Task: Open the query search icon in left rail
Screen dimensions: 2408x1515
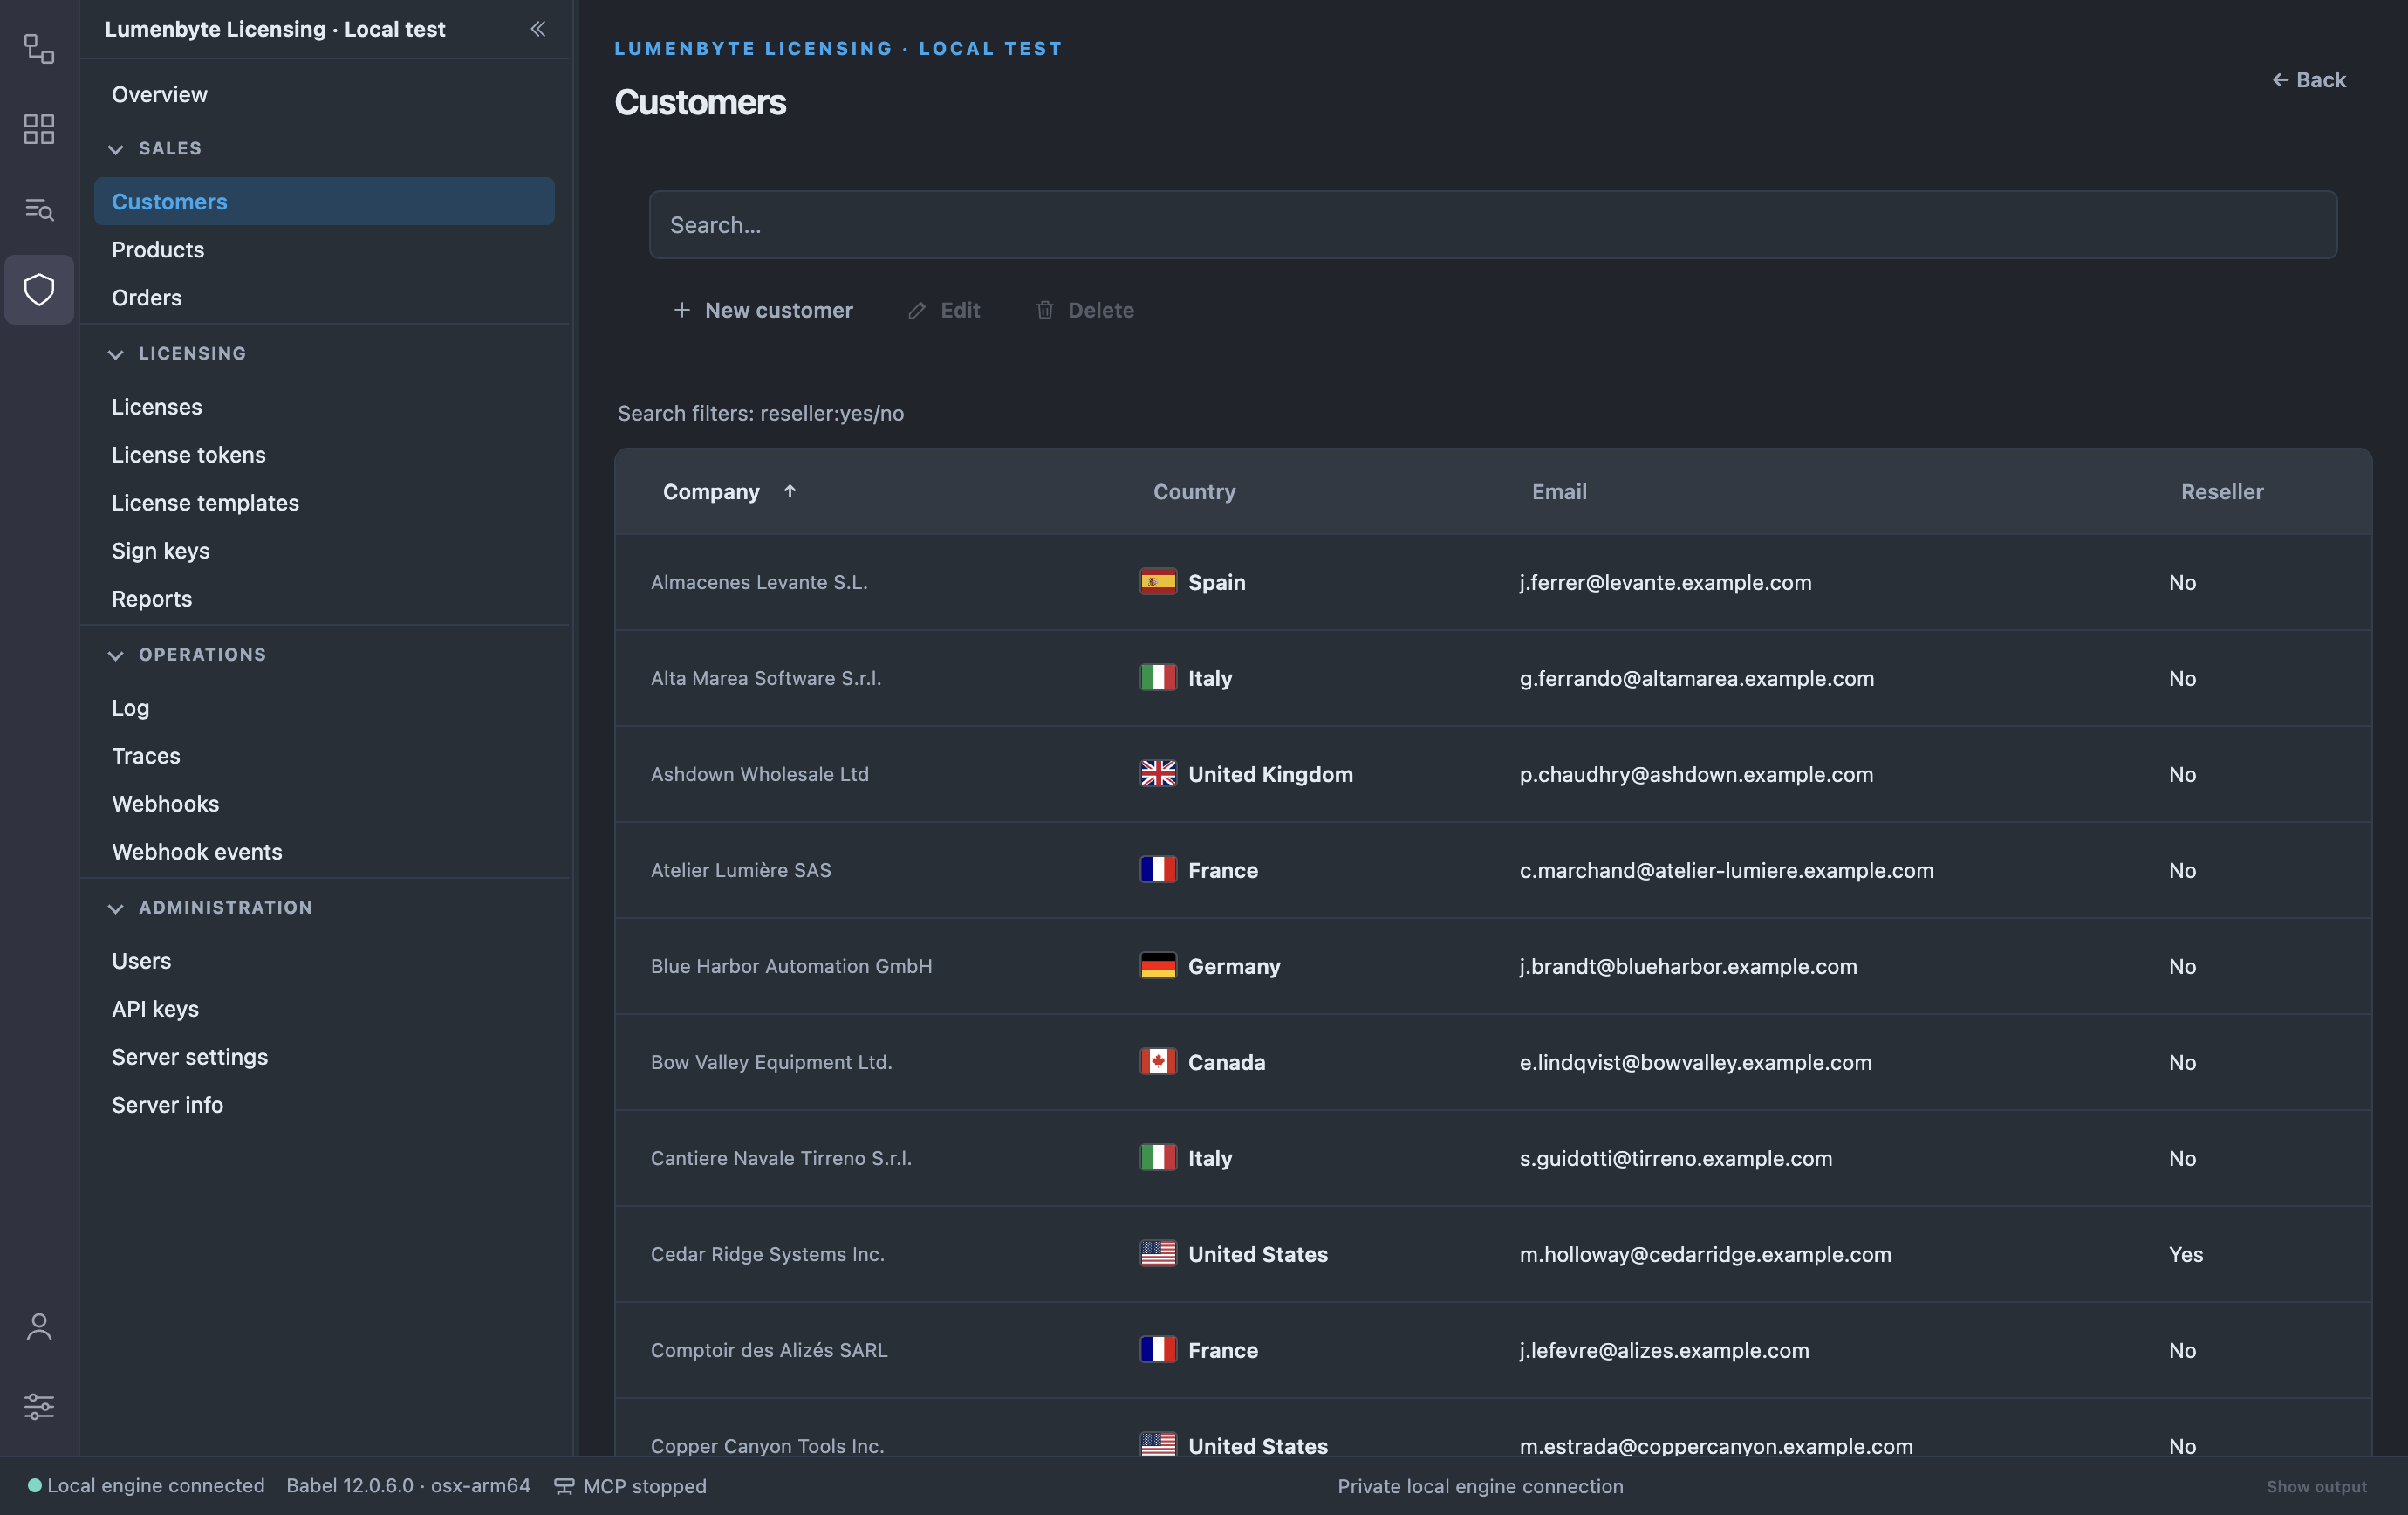Action: (x=39, y=209)
